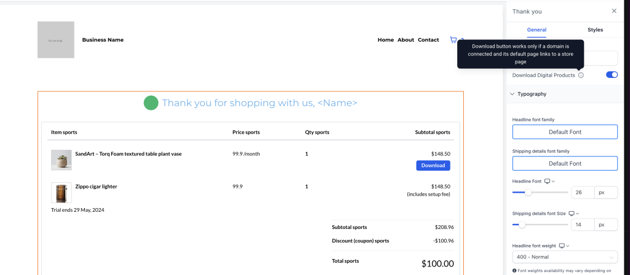Click the device icon next to Headline Font

(x=547, y=181)
